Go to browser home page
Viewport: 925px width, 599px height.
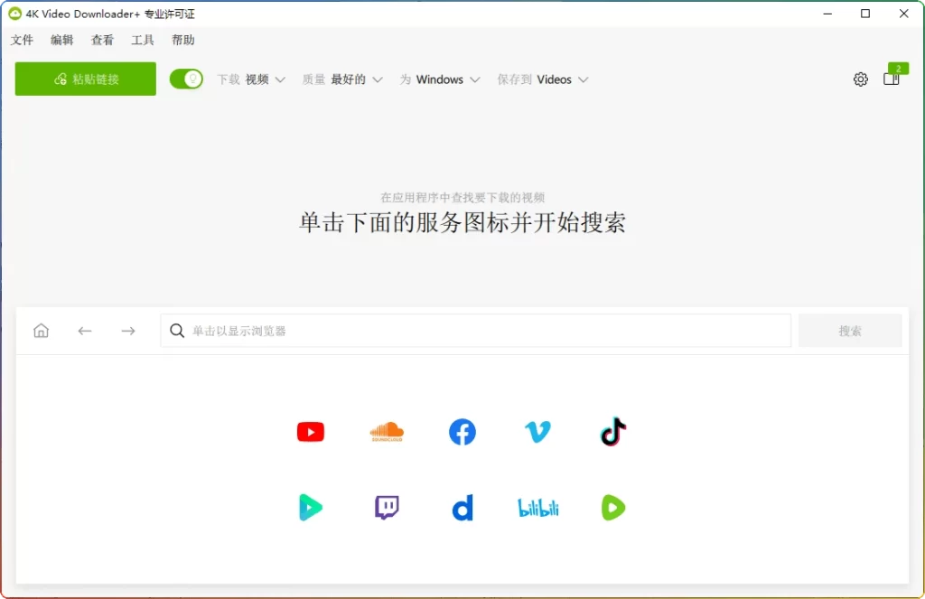pos(41,330)
